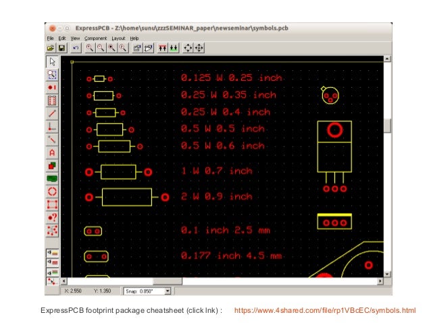Click the four-arrow diamond move icon
This screenshot has height=323, width=431.
click(188, 48)
